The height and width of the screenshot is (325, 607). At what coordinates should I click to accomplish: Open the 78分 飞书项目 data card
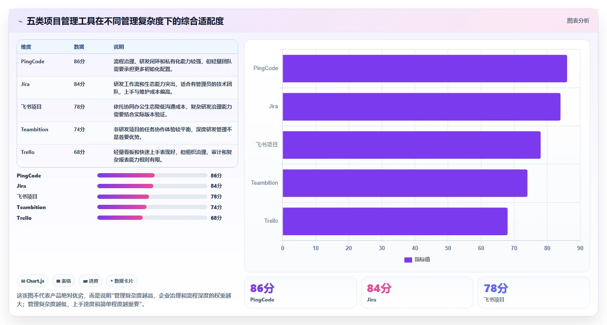(x=534, y=292)
